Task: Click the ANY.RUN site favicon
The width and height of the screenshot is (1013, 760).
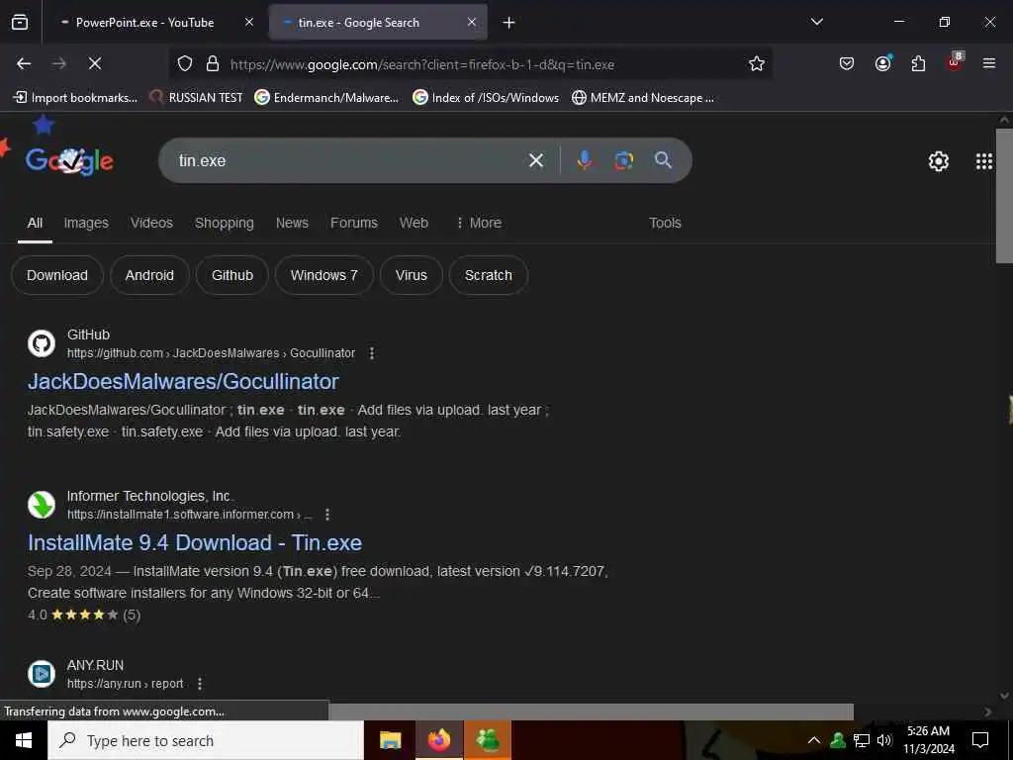Action: point(42,674)
